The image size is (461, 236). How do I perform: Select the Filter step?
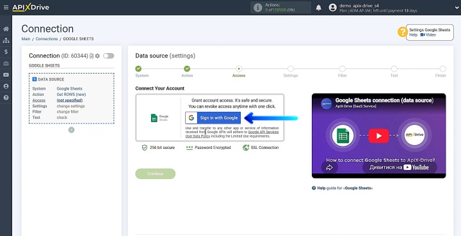342,68
